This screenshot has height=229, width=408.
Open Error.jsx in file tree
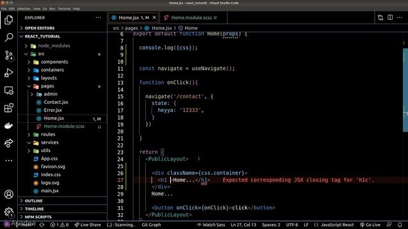point(62,110)
